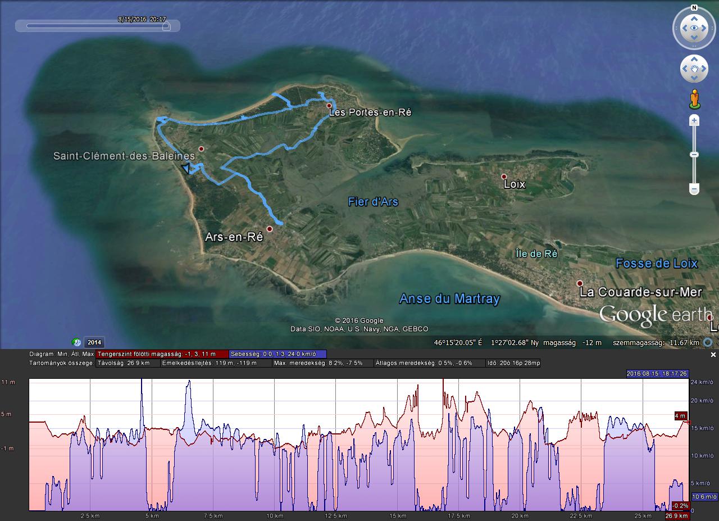
Task: Pan down using move joystick arrow
Action: 694,79
